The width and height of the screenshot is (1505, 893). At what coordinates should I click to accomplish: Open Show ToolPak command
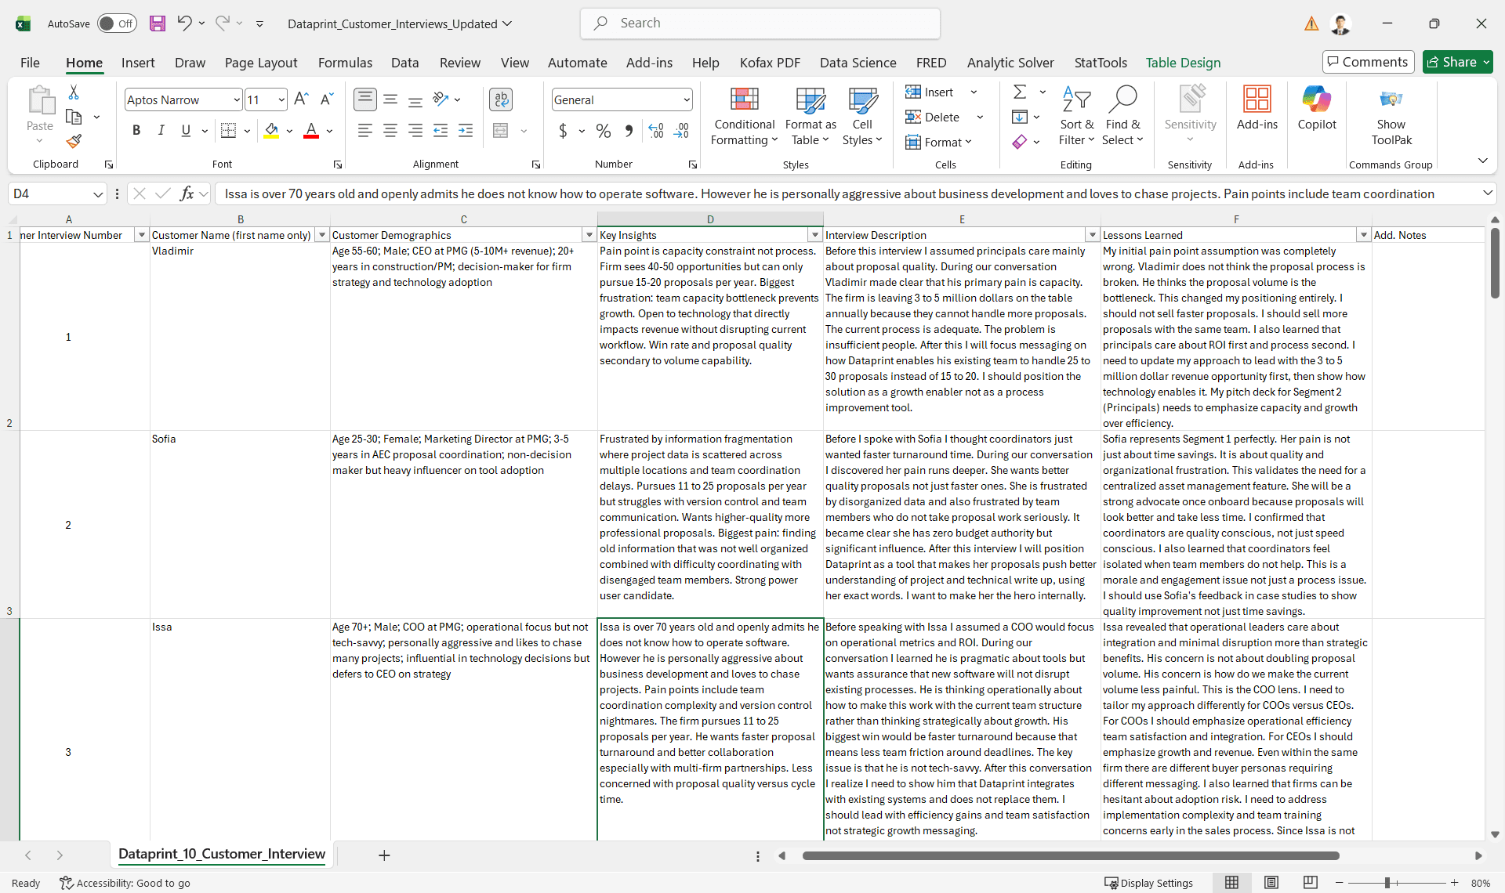(1391, 117)
